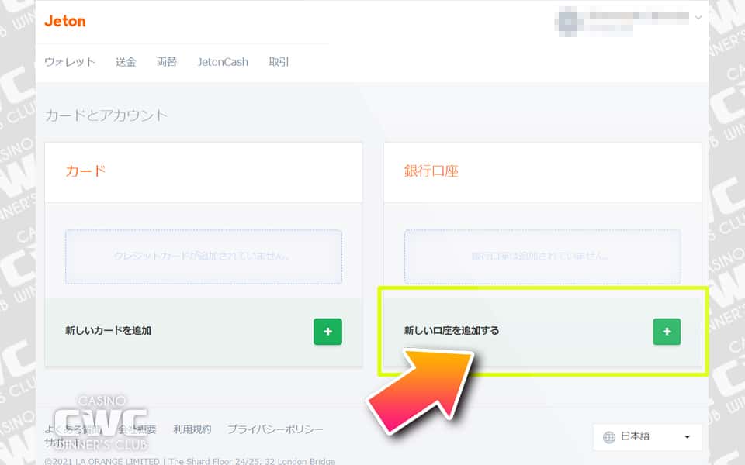
Task: Open the プライバシーポリシー link
Action: point(275,429)
